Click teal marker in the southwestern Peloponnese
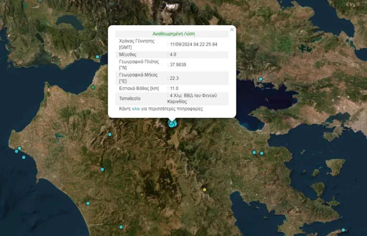Screen dimensions: 367x236 [88, 203]
